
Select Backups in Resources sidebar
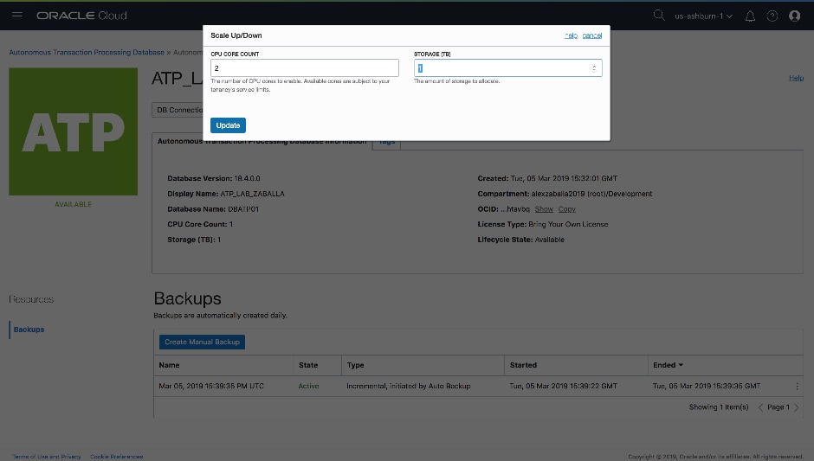pyautogui.click(x=29, y=330)
